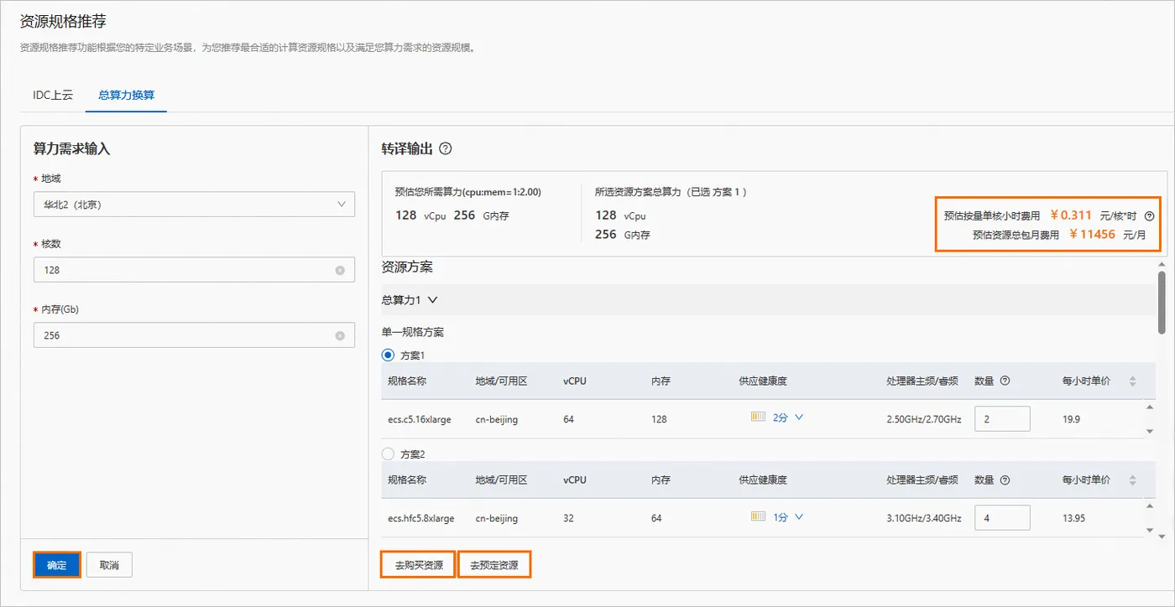The image size is (1175, 607).
Task: Expand the 1分 supply health dropdown
Action: (798, 516)
